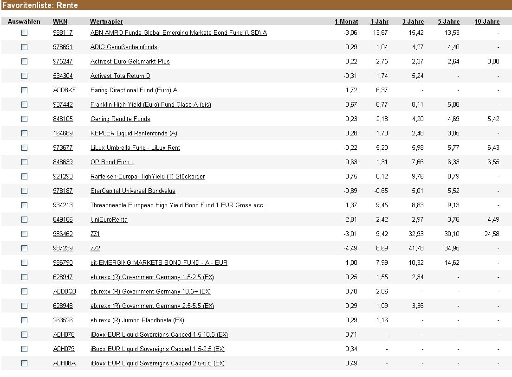This screenshot has width=512, height=377.
Task: Open LiLux Umbrella Fund - LiLux Rent
Action: (135, 147)
